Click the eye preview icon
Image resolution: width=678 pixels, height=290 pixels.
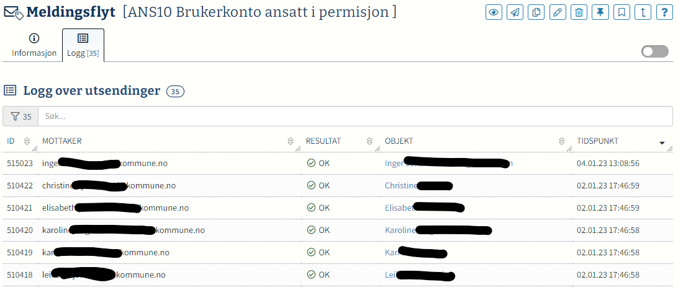[x=494, y=12]
